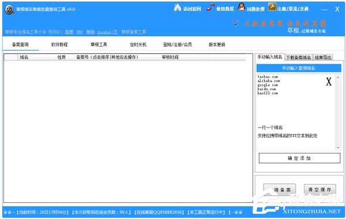The width and height of the screenshot is (346, 219).
Task: Click the app logo icon in title bar
Action: point(9,10)
